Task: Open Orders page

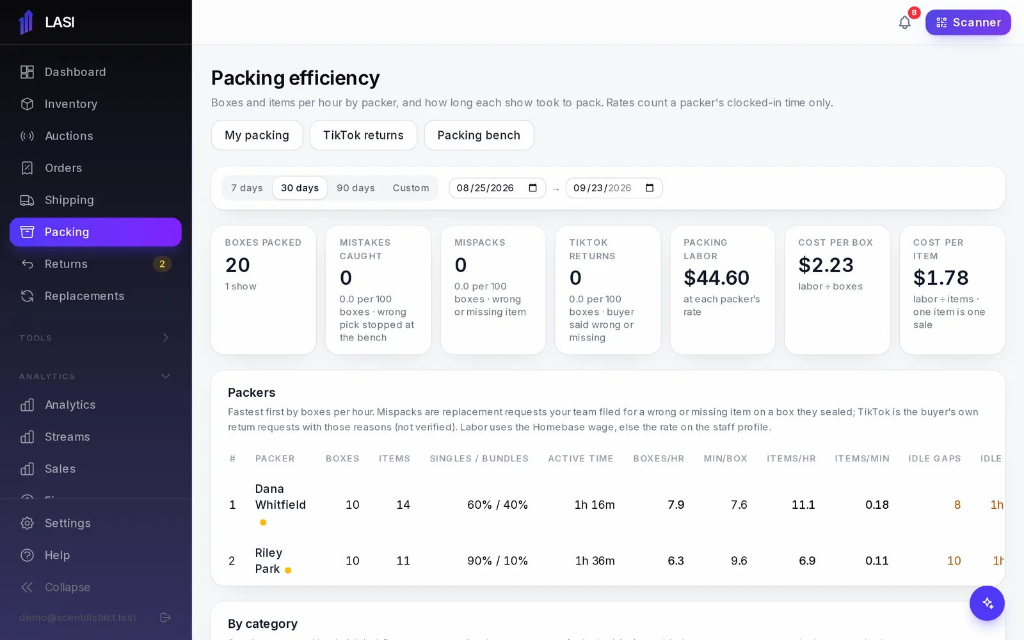Action: click(x=96, y=168)
